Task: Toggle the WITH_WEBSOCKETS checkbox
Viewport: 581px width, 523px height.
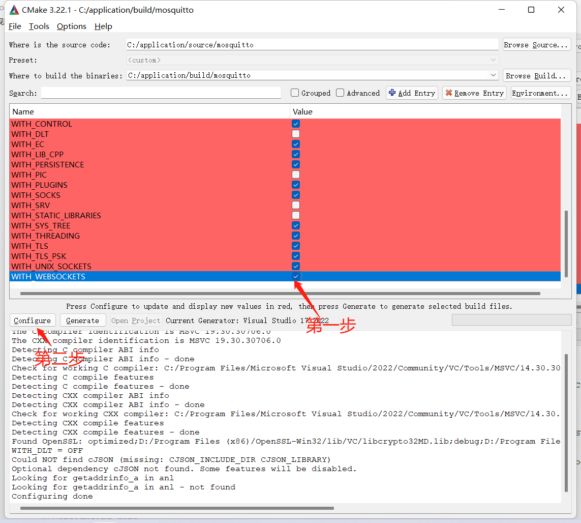Action: coord(296,276)
